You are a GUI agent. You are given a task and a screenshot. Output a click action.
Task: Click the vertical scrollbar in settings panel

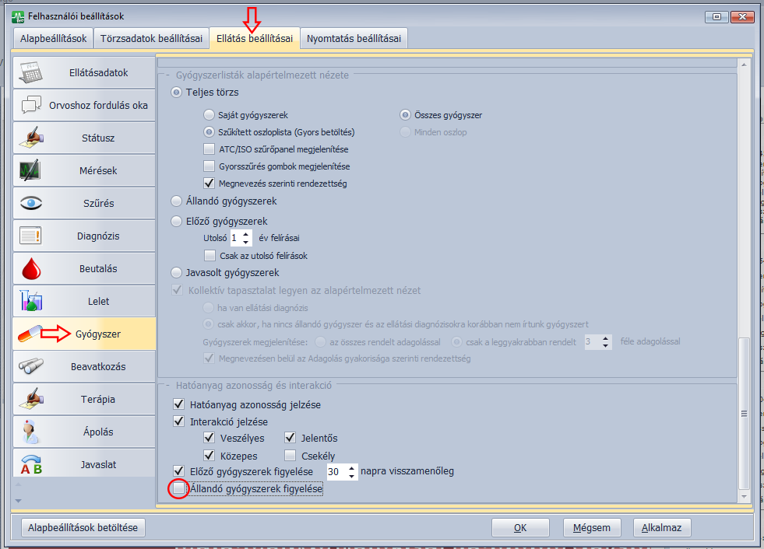click(x=744, y=413)
